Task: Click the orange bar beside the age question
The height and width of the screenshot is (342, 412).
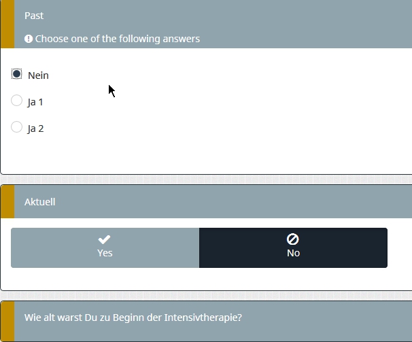Action: 7,321
